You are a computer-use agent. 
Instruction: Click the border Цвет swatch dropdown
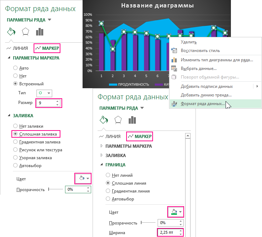(175, 212)
